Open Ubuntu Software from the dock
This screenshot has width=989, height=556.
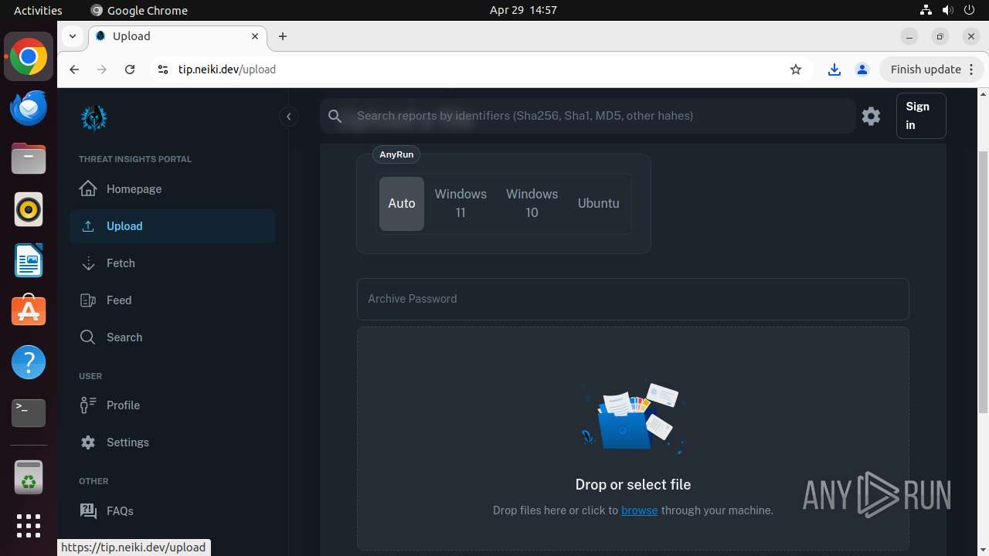(29, 311)
